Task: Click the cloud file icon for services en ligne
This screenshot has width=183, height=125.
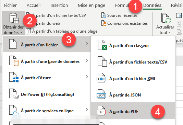Action: click(14, 110)
